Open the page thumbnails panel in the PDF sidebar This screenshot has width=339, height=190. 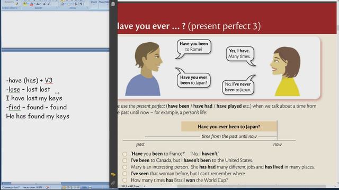pos(113,4)
